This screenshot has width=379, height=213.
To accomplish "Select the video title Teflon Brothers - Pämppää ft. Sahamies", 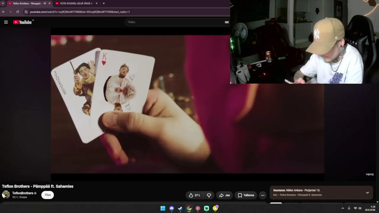I will click(x=38, y=186).
